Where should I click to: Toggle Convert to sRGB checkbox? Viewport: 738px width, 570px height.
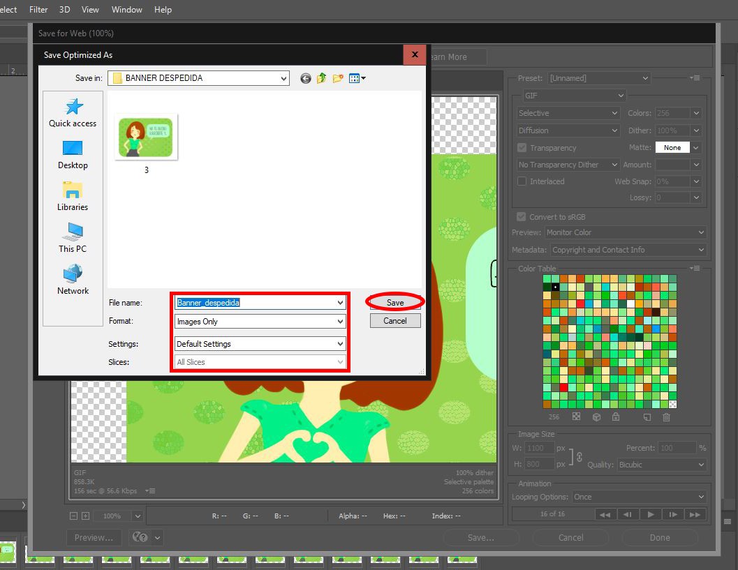[x=521, y=217]
